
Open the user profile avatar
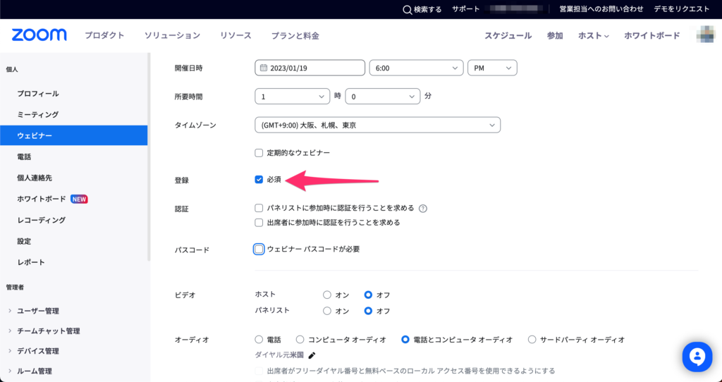(705, 35)
